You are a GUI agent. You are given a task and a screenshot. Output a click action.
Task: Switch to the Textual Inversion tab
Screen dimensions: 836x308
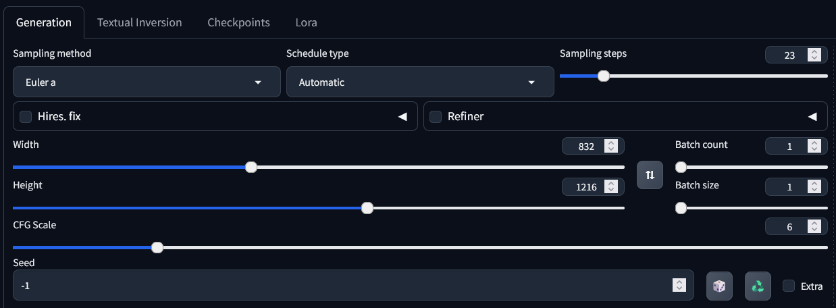[139, 22]
